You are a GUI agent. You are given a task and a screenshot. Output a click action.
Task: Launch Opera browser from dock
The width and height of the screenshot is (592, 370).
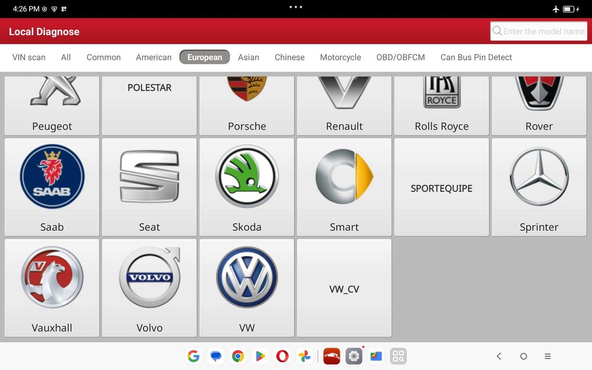(x=282, y=356)
